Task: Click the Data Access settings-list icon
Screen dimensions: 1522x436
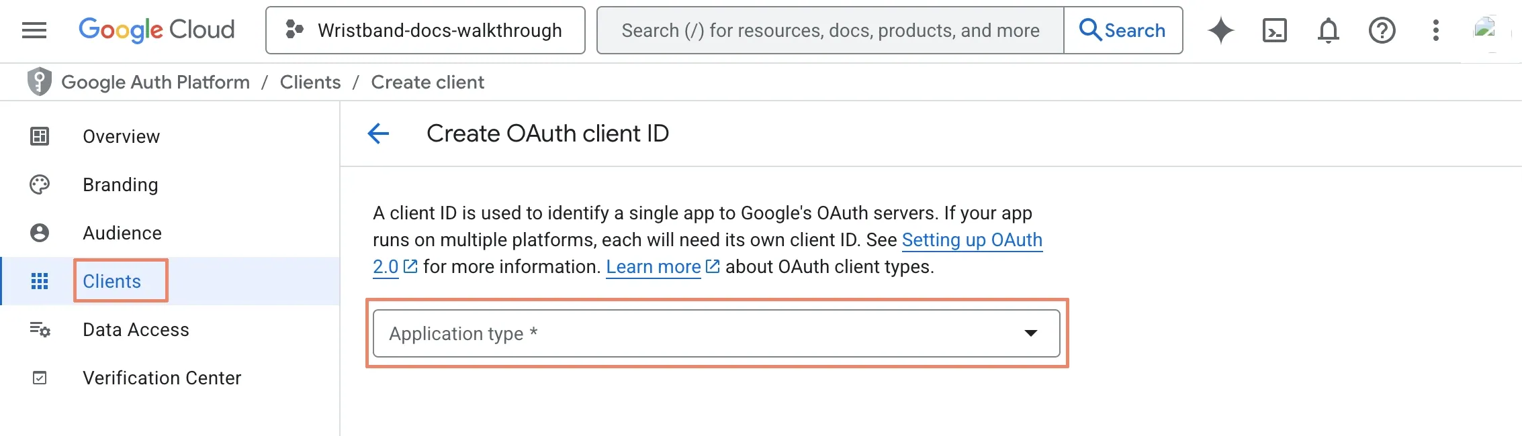Action: [40, 329]
